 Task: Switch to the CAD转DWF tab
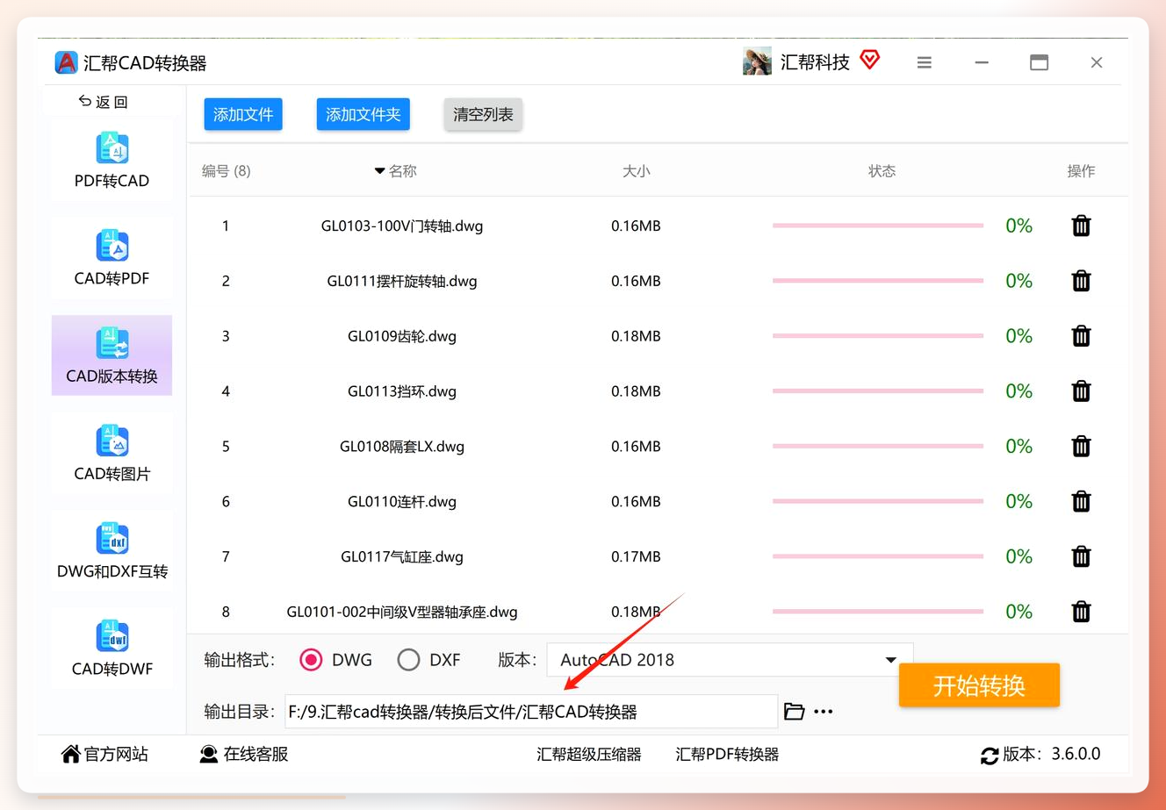point(112,649)
